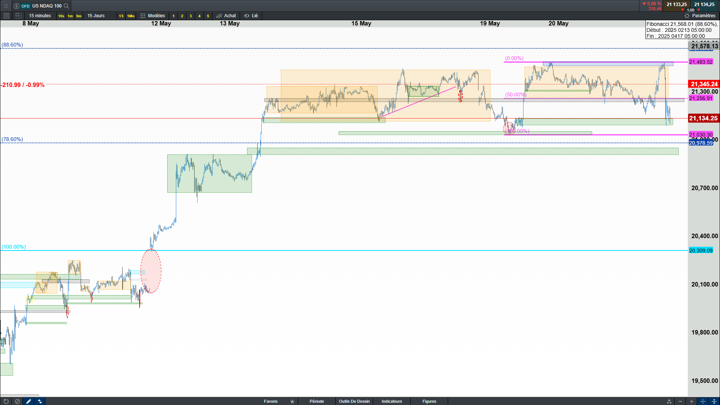
Task: Toggle the 1Mo period shortcut
Action: pos(130,16)
